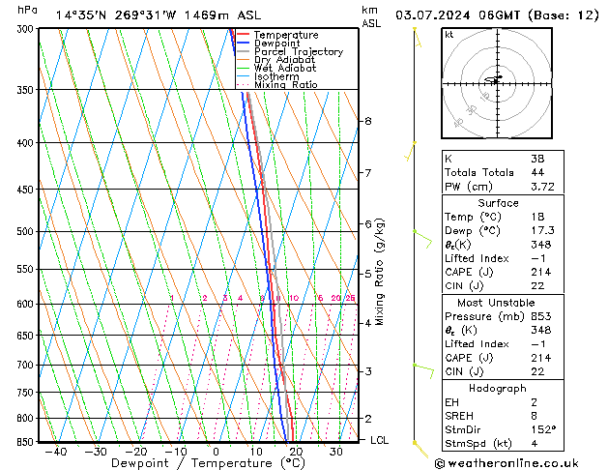
Task: Select the wind barb near 500 hPa
Action: pyautogui.click(x=421, y=237)
